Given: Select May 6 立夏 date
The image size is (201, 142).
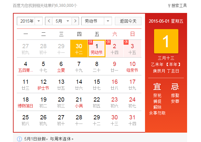Looking at the screenshot, I should 61,66.
